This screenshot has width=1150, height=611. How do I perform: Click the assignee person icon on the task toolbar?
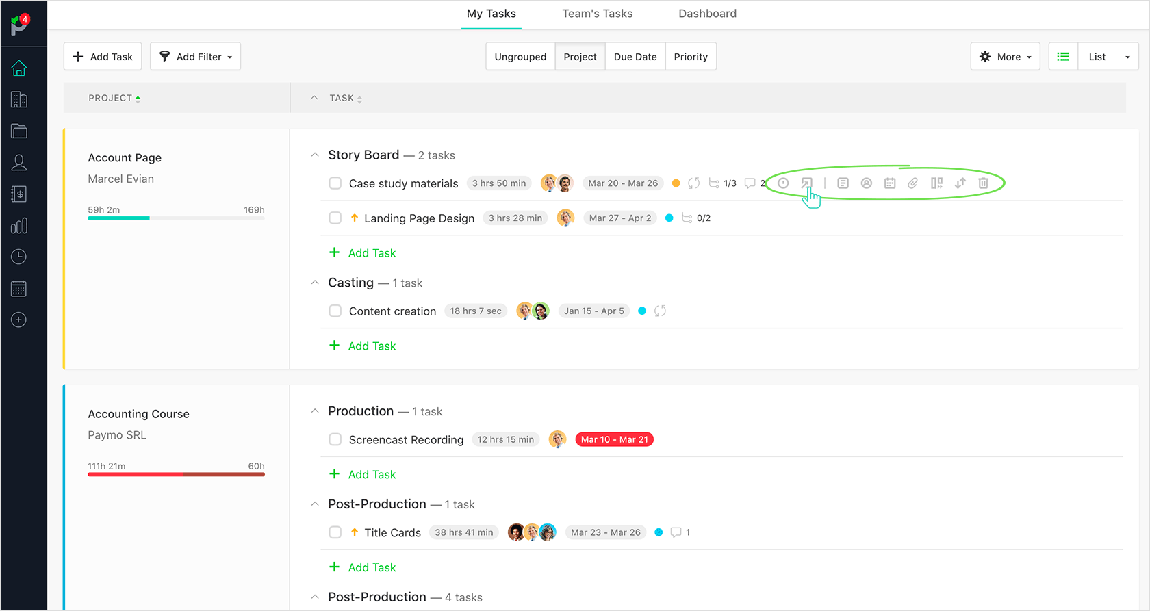[866, 183]
